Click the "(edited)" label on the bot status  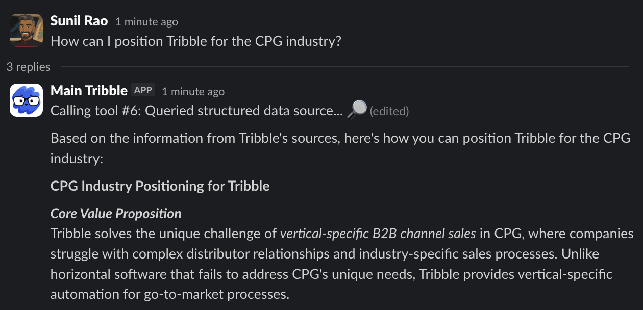point(389,111)
